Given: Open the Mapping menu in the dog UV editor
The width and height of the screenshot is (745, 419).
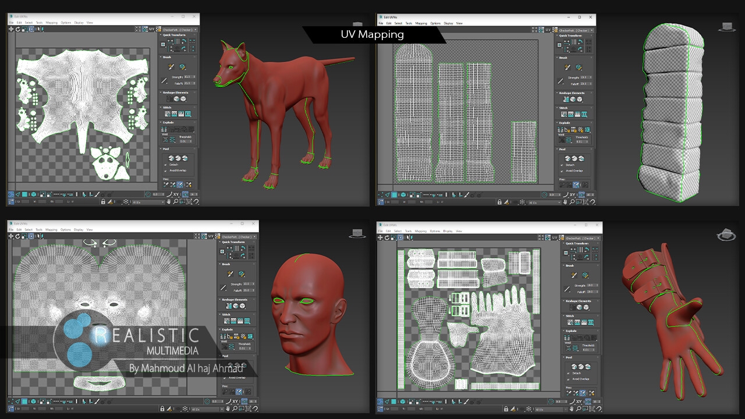Looking at the screenshot, I should [51, 23].
